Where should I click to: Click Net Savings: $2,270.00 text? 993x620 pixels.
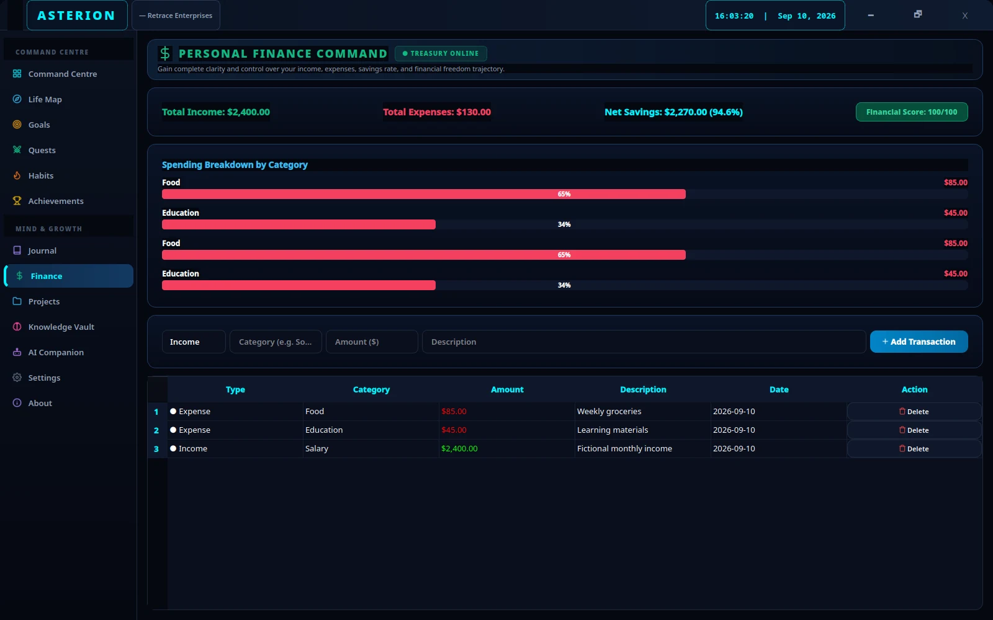click(673, 112)
